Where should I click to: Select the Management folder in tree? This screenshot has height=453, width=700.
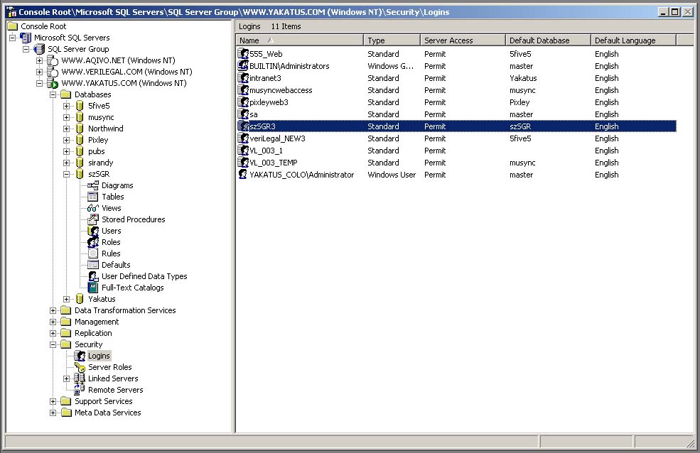97,322
